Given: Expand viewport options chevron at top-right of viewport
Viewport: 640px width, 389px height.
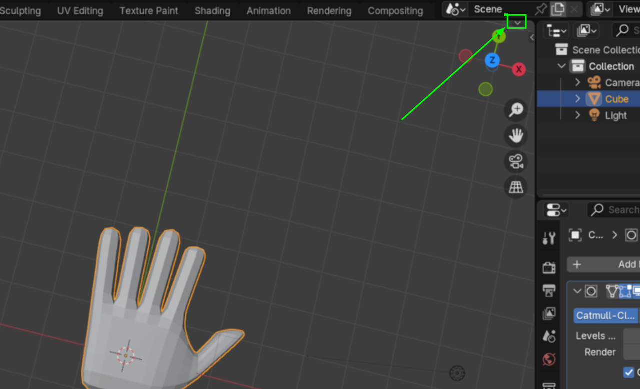Looking at the screenshot, I should point(517,22).
